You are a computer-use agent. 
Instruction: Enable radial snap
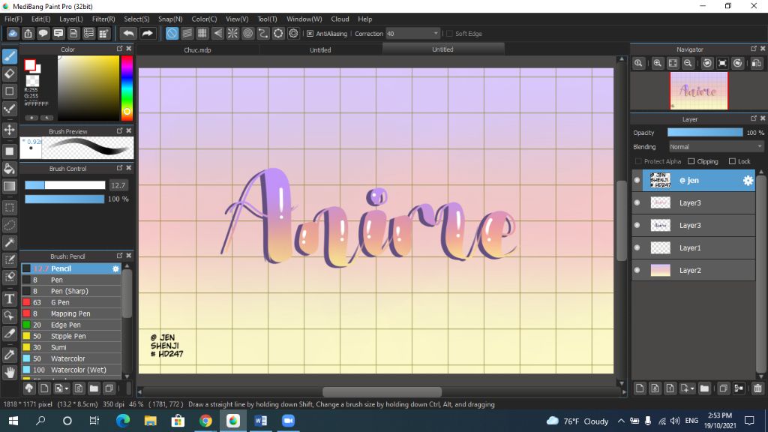(232, 33)
